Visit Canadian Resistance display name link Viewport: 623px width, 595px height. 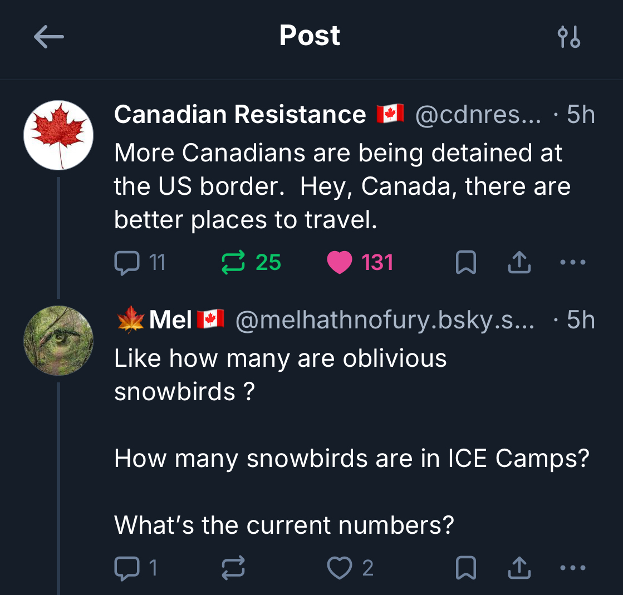click(240, 115)
